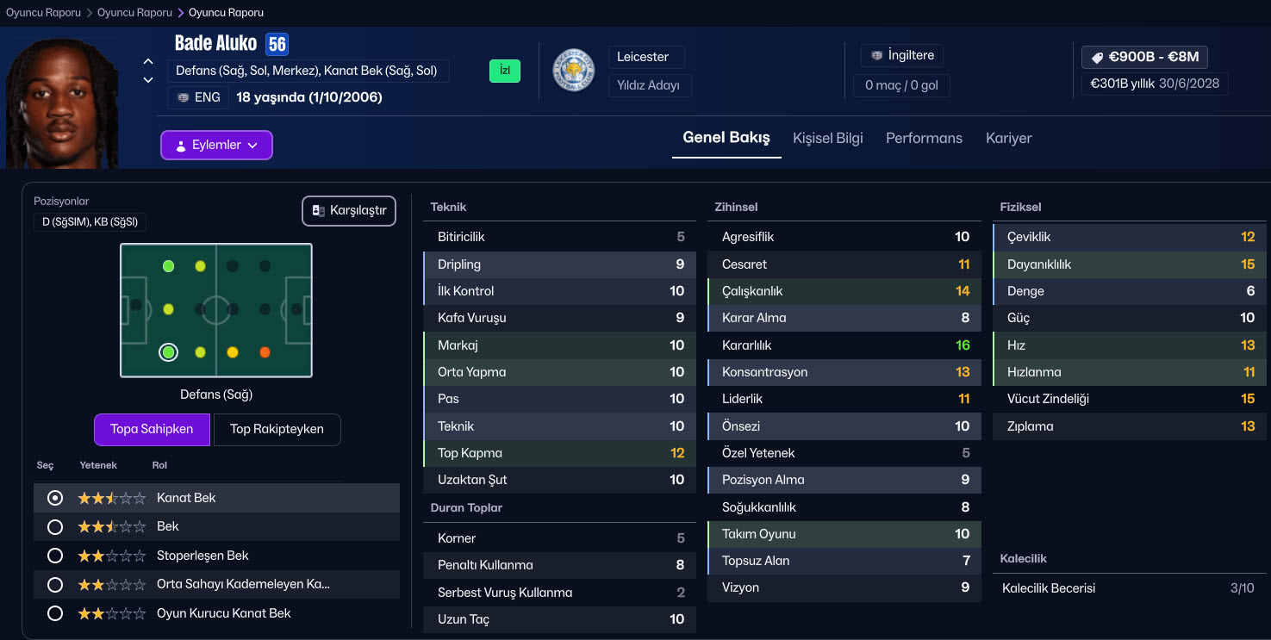This screenshot has width=1271, height=640.
Task: Click the up chevron beside player photo
Action: (x=148, y=62)
